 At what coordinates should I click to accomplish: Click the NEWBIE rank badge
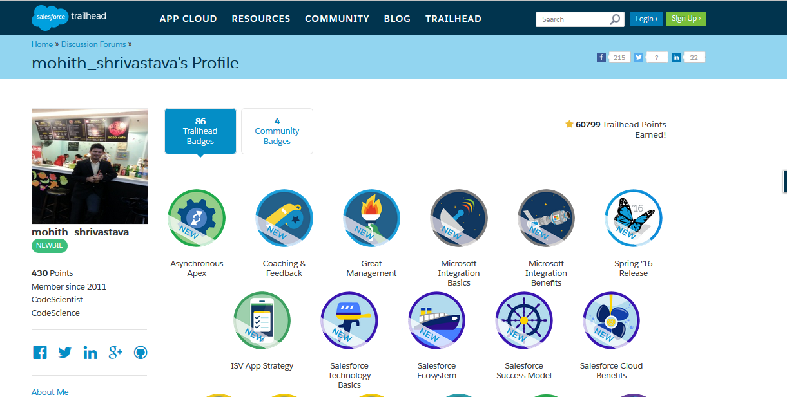50,246
